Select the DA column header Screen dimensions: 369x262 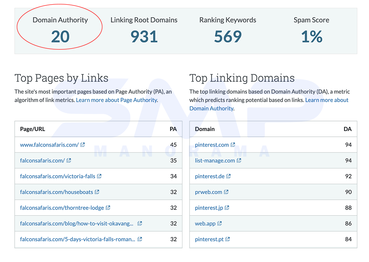(348, 129)
